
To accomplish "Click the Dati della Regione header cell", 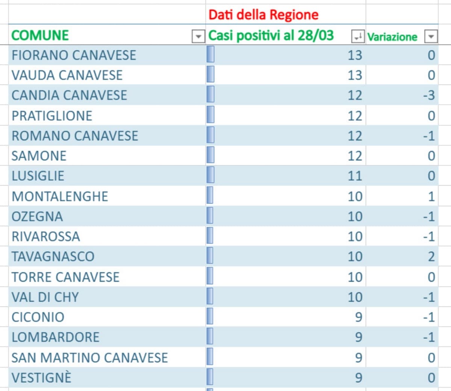I will pos(263,15).
